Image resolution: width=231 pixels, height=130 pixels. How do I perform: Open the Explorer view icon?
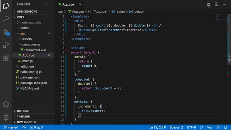6,6
